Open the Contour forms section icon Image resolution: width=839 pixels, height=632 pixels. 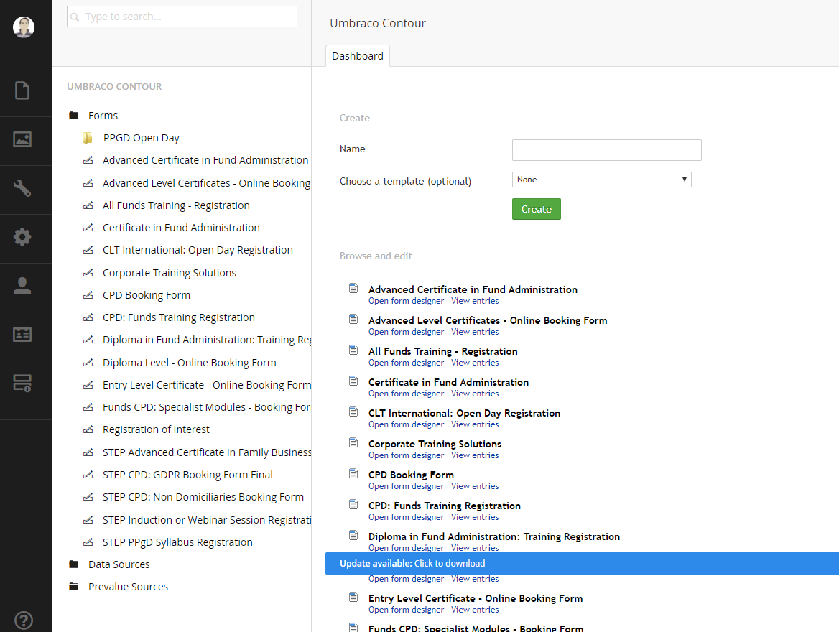click(22, 384)
